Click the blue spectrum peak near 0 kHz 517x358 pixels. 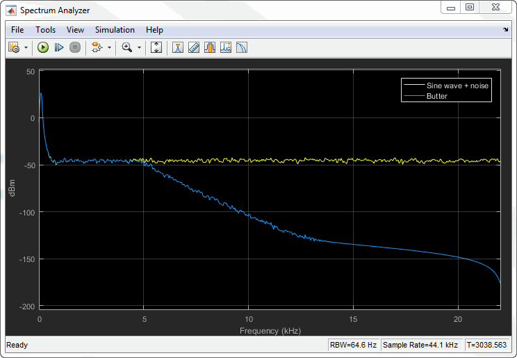tap(41, 94)
